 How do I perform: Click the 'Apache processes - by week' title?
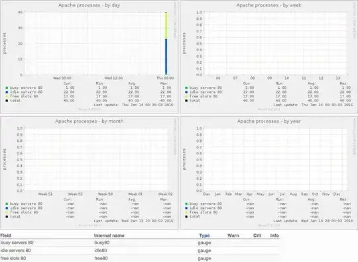coord(268,5)
